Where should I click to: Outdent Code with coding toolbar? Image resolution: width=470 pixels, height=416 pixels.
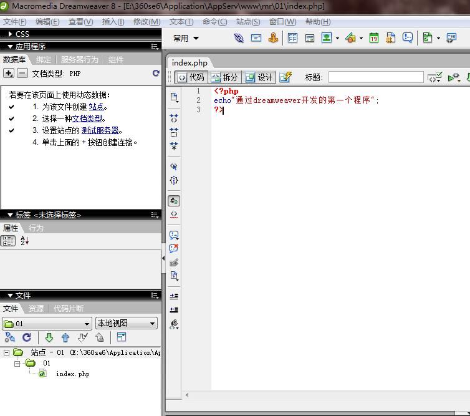pyautogui.click(x=174, y=310)
